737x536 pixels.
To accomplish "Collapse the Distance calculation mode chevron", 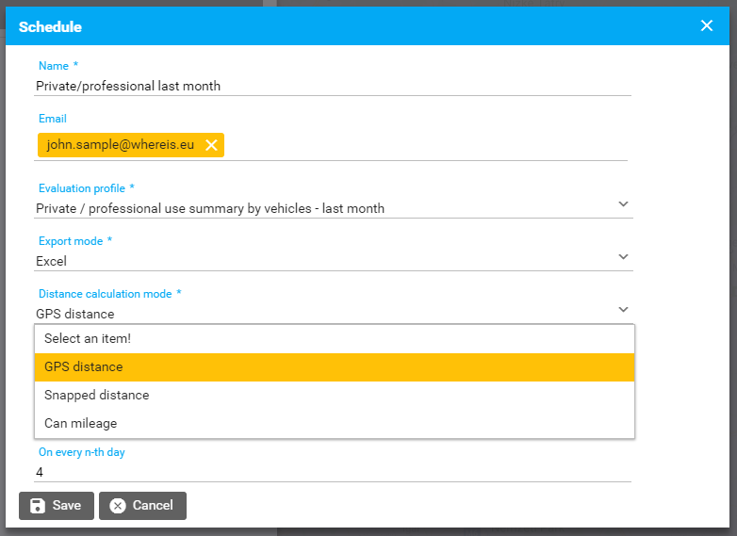I will [x=623, y=309].
